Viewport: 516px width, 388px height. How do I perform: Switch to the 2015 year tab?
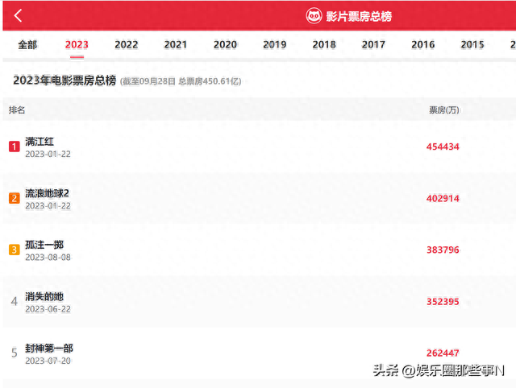pos(472,45)
